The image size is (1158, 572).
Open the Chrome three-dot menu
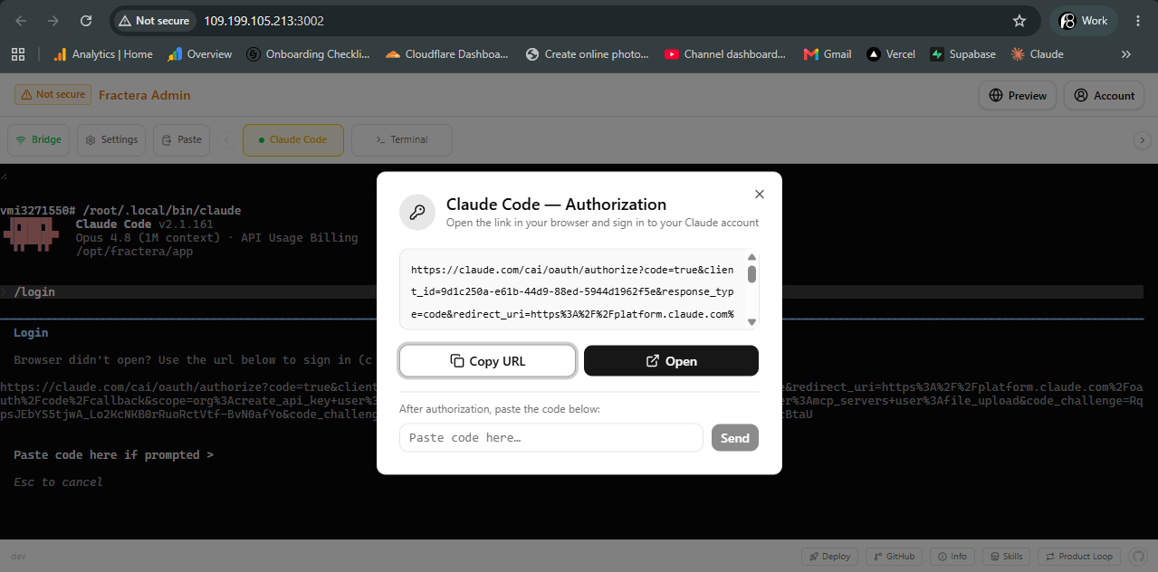coord(1138,20)
